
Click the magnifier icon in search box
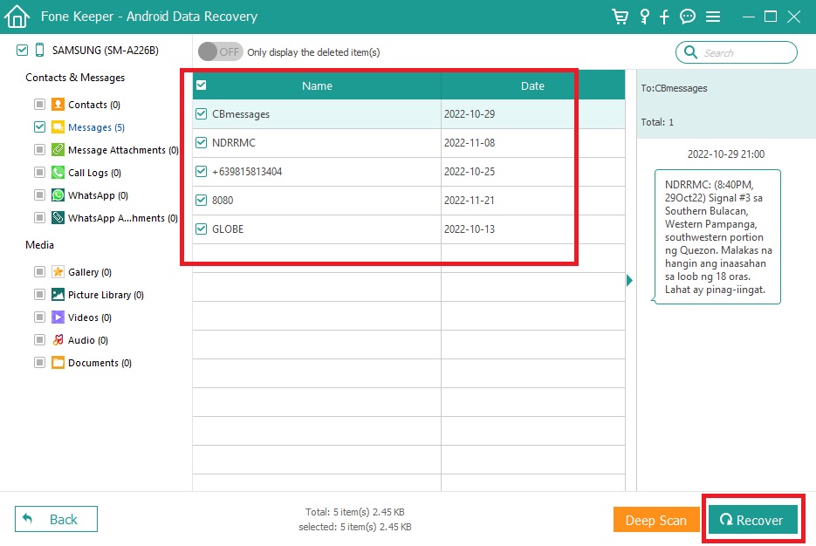click(690, 52)
